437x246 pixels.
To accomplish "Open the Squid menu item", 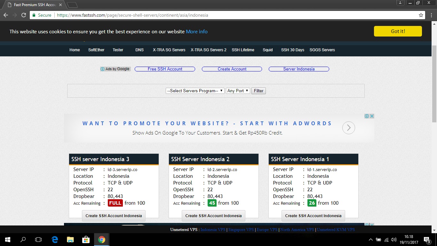I will click(268, 50).
